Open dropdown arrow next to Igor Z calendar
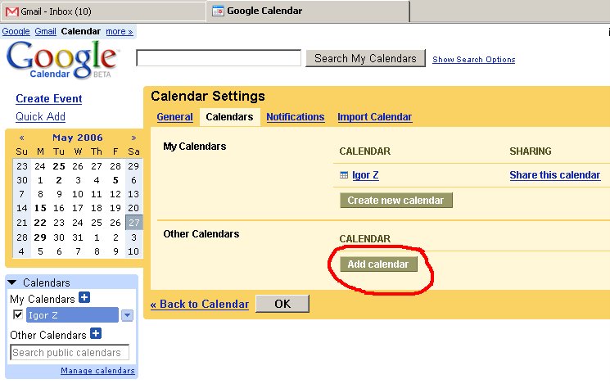 pyautogui.click(x=127, y=315)
